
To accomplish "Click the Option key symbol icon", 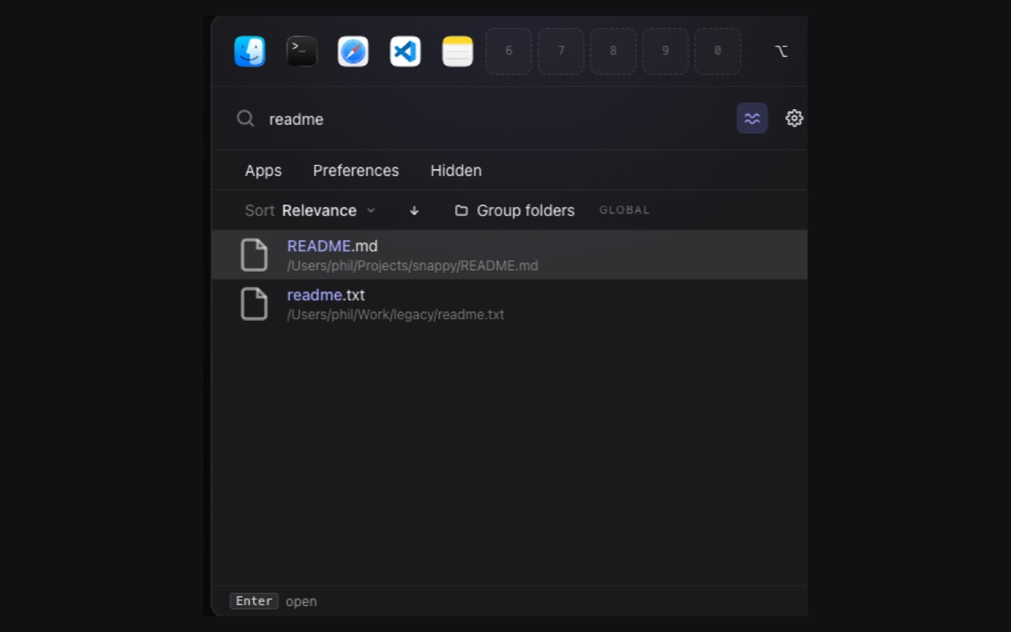I will point(781,51).
